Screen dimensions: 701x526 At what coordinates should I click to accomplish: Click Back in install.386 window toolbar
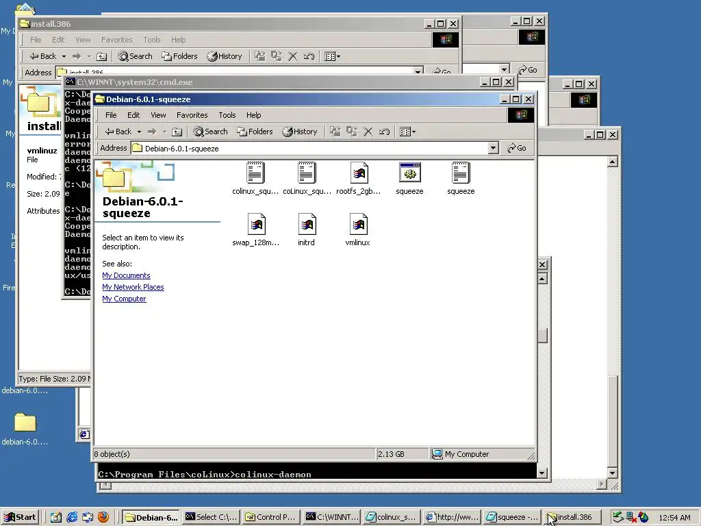pos(43,56)
